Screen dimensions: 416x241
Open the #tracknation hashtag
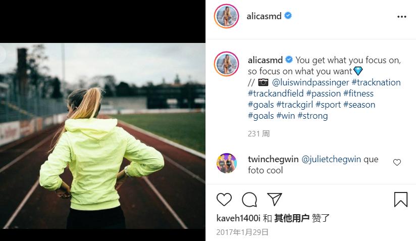(376, 82)
